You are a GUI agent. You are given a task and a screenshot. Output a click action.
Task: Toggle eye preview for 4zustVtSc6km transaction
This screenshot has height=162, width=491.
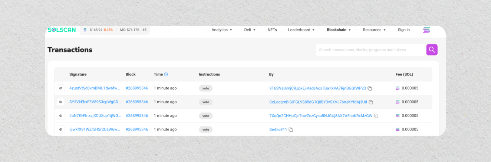61,88
